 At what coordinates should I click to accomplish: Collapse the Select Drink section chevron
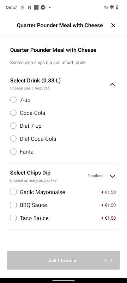tap(112, 84)
